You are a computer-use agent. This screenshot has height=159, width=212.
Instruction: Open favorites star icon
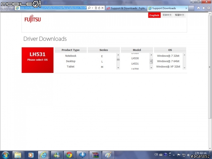click(203, 8)
